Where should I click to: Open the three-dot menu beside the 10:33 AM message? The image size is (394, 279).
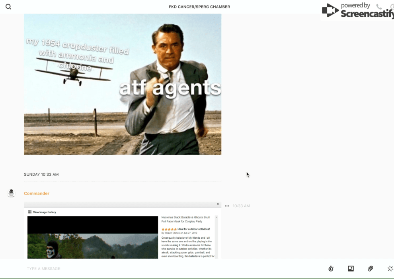tap(227, 206)
